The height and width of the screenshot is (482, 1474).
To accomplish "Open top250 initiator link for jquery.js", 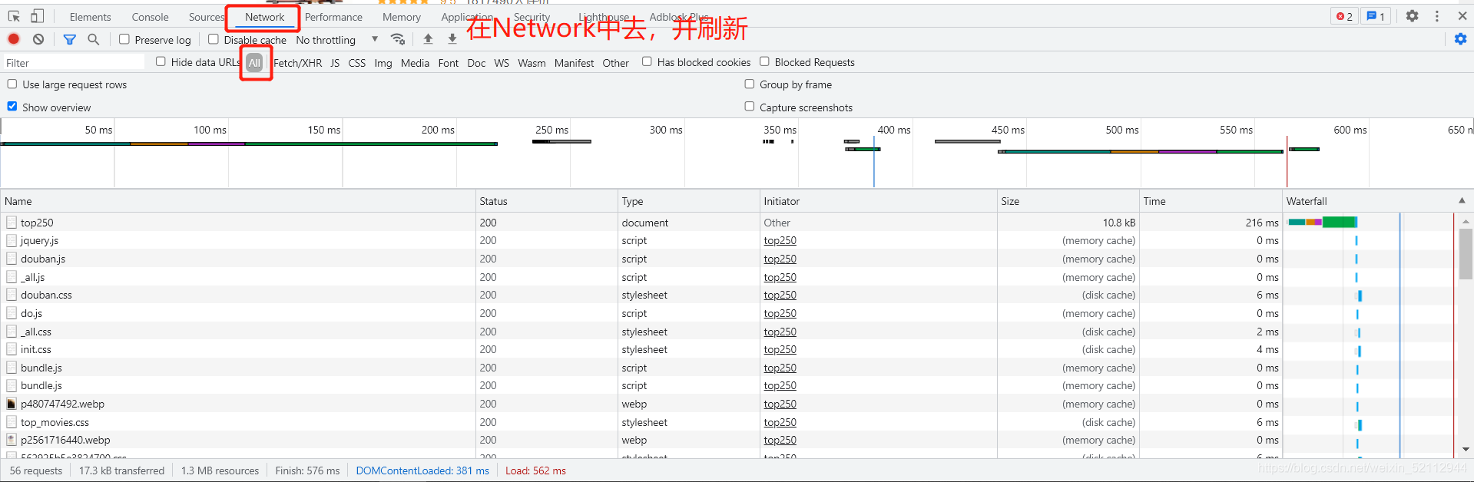I will (780, 240).
